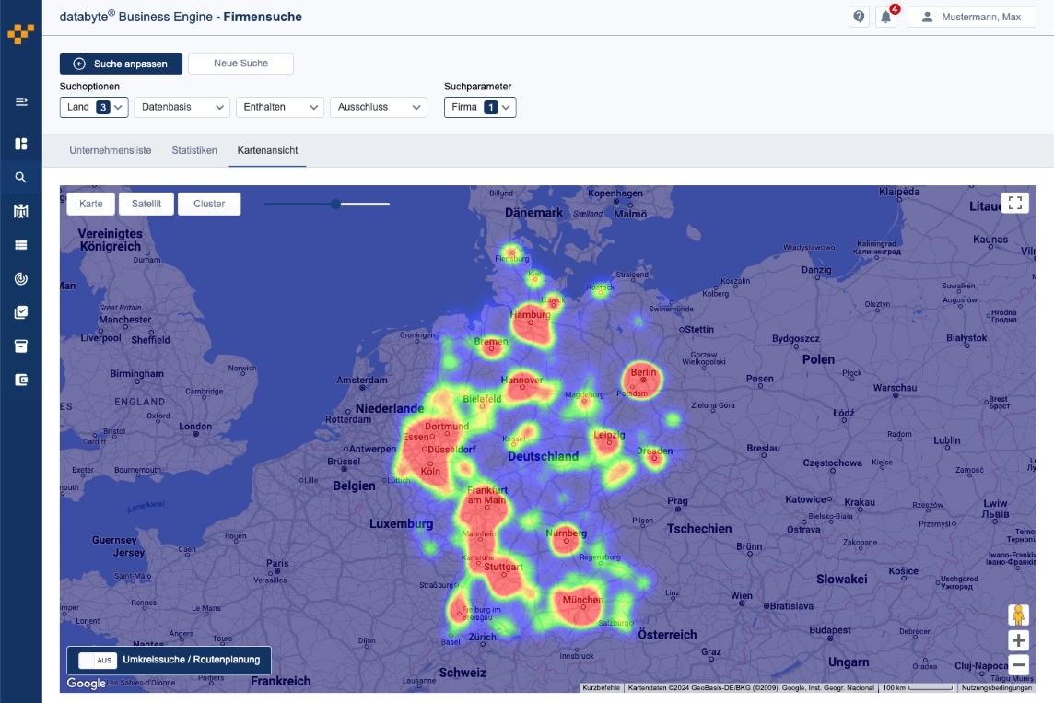Screen dimensions: 1054x703
Task: Switch to the Statistiken tab
Action: click(x=194, y=150)
